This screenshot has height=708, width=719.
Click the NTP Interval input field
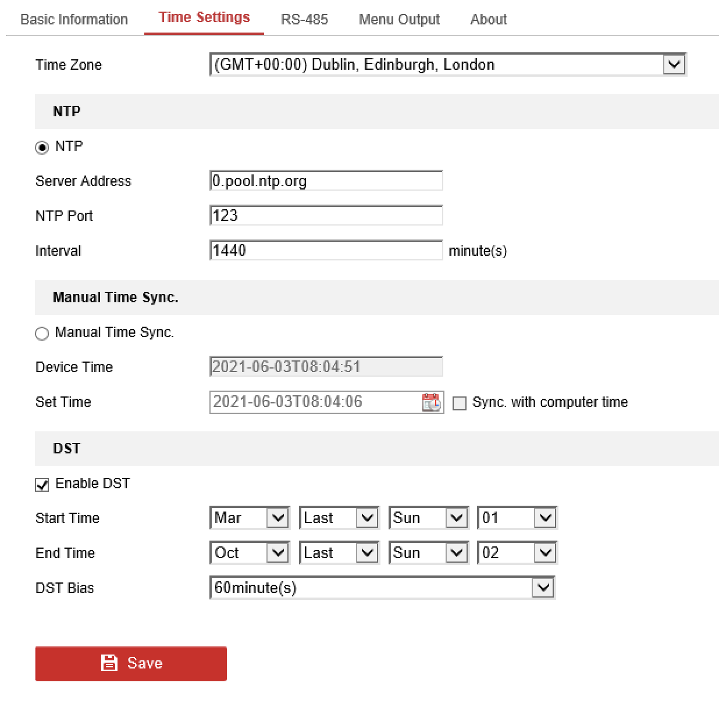326,251
